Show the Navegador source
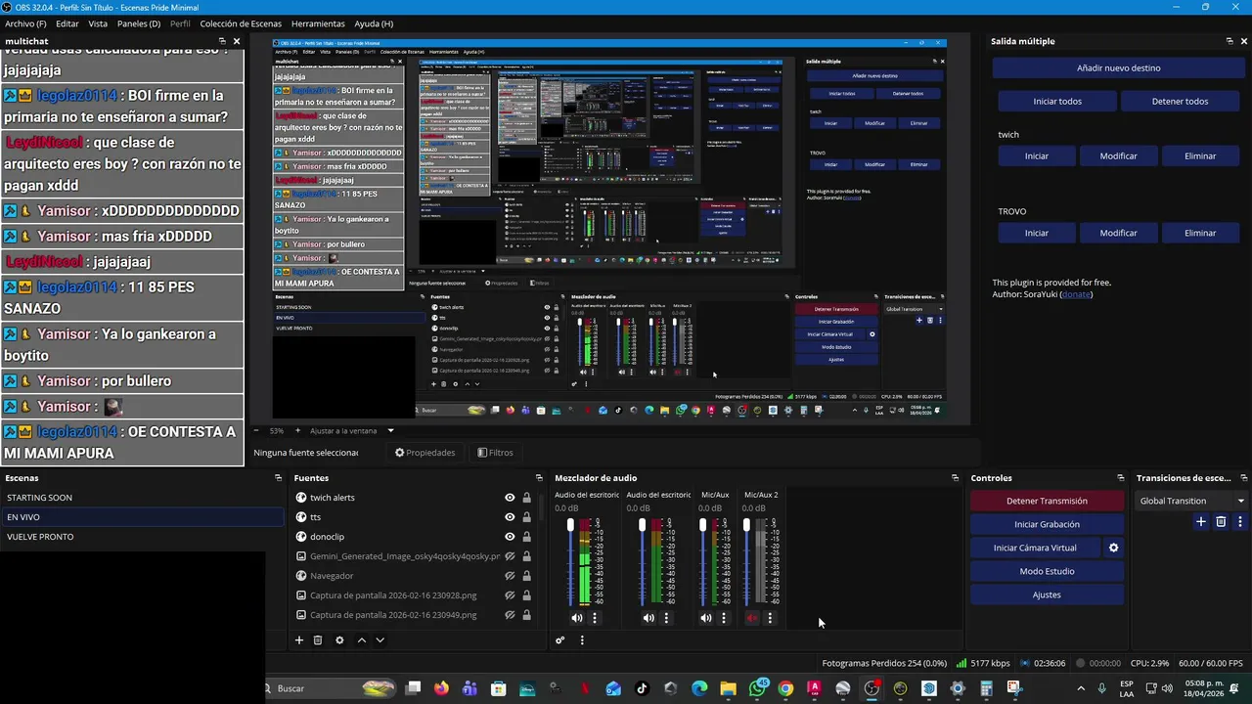 (x=510, y=576)
